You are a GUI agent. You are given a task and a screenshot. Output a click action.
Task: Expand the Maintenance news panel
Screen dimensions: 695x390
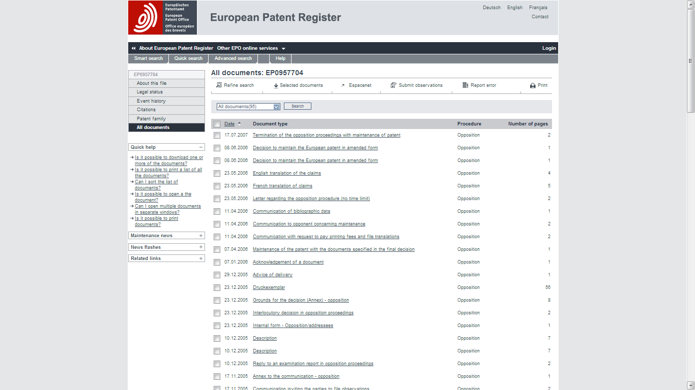201,236
